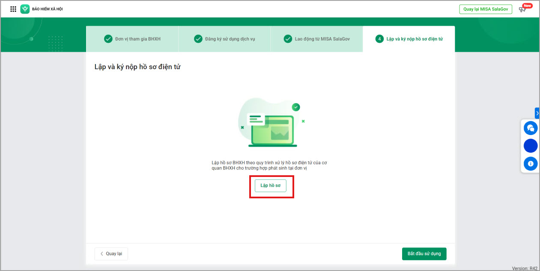Viewport: 540px width, 271px height.
Task: Click the Version R42 label
Action: click(525, 268)
